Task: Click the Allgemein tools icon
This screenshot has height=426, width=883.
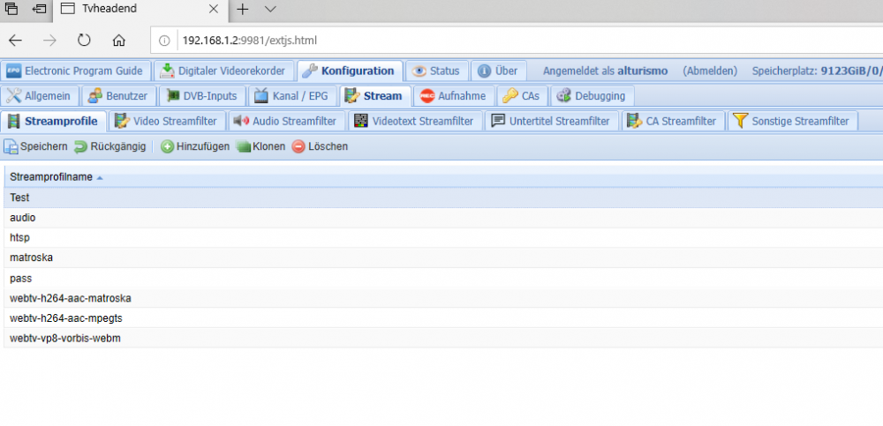Action: tap(13, 95)
